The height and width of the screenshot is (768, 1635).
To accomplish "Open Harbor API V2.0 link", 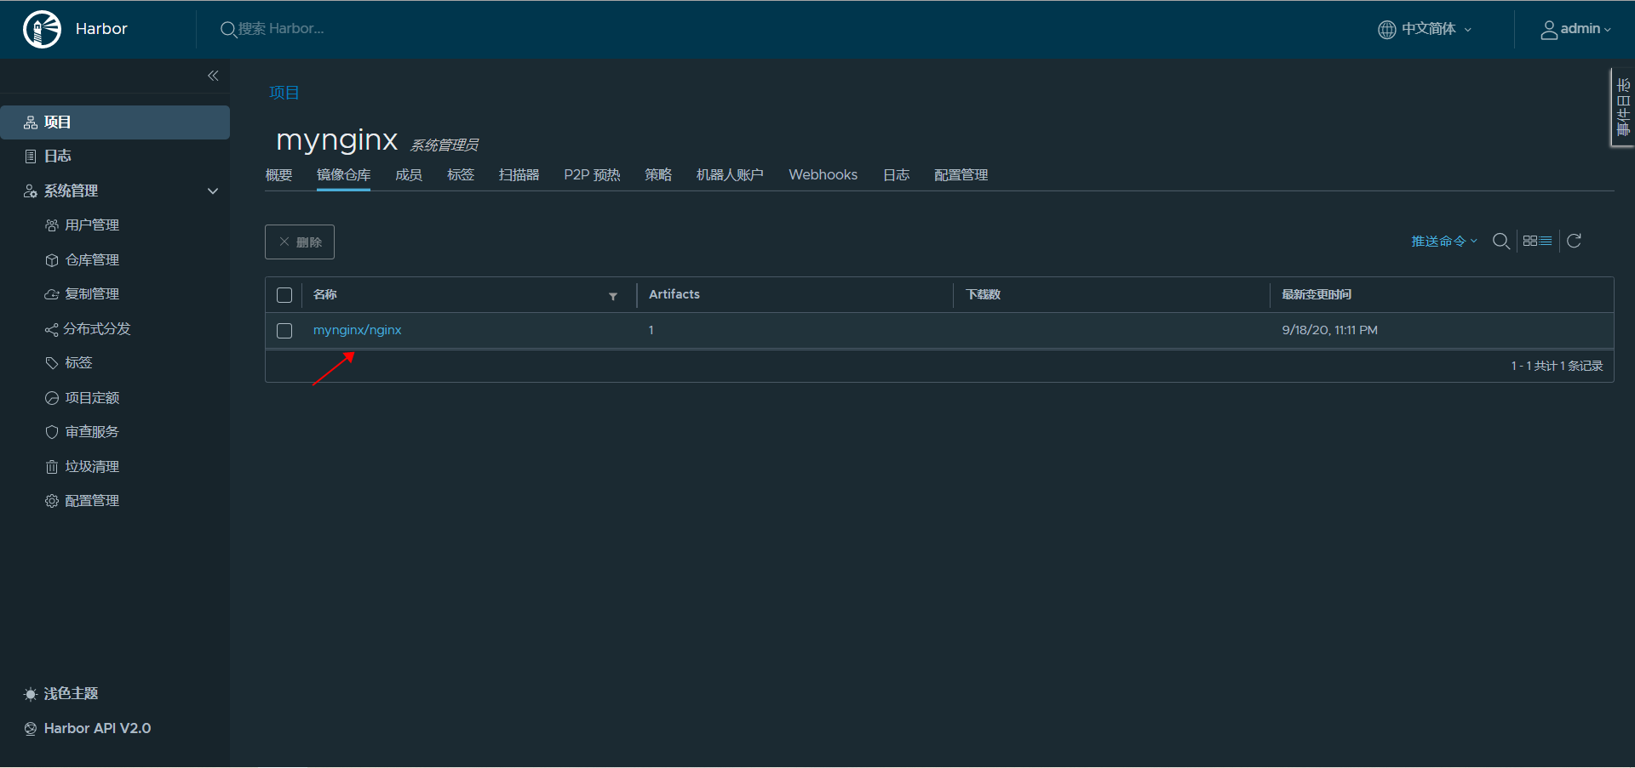I will click(97, 729).
